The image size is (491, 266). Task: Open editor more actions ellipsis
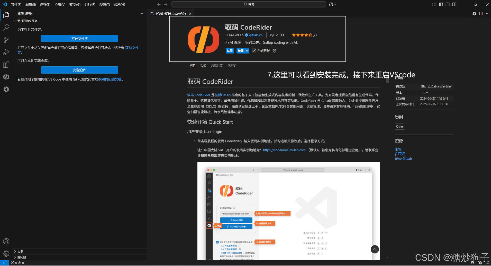[488, 14]
